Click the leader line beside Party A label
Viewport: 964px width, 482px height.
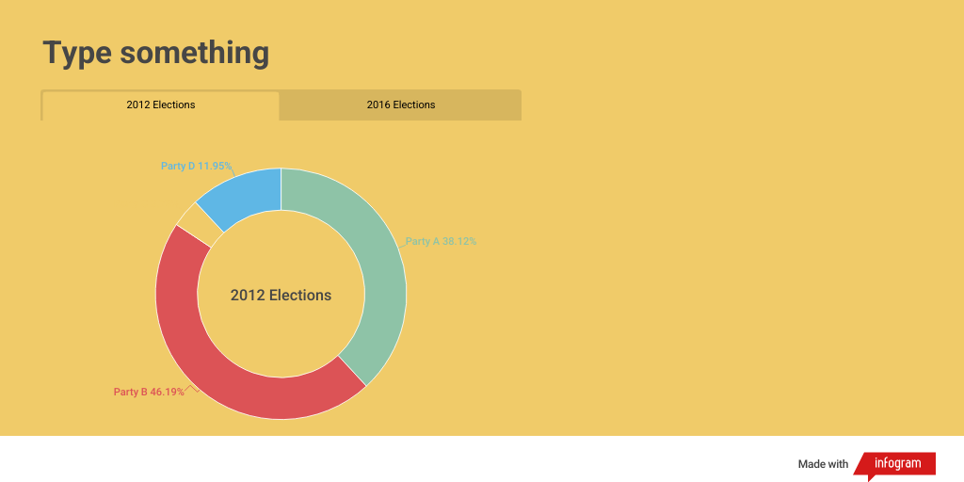pos(403,244)
